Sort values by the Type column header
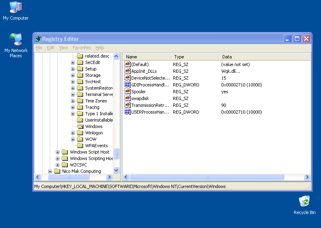Screen dimensions: 321x228 tap(195, 57)
